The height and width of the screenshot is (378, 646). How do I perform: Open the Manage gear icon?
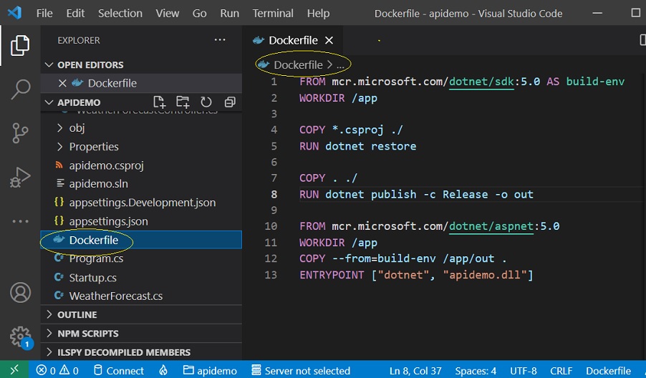click(x=20, y=336)
